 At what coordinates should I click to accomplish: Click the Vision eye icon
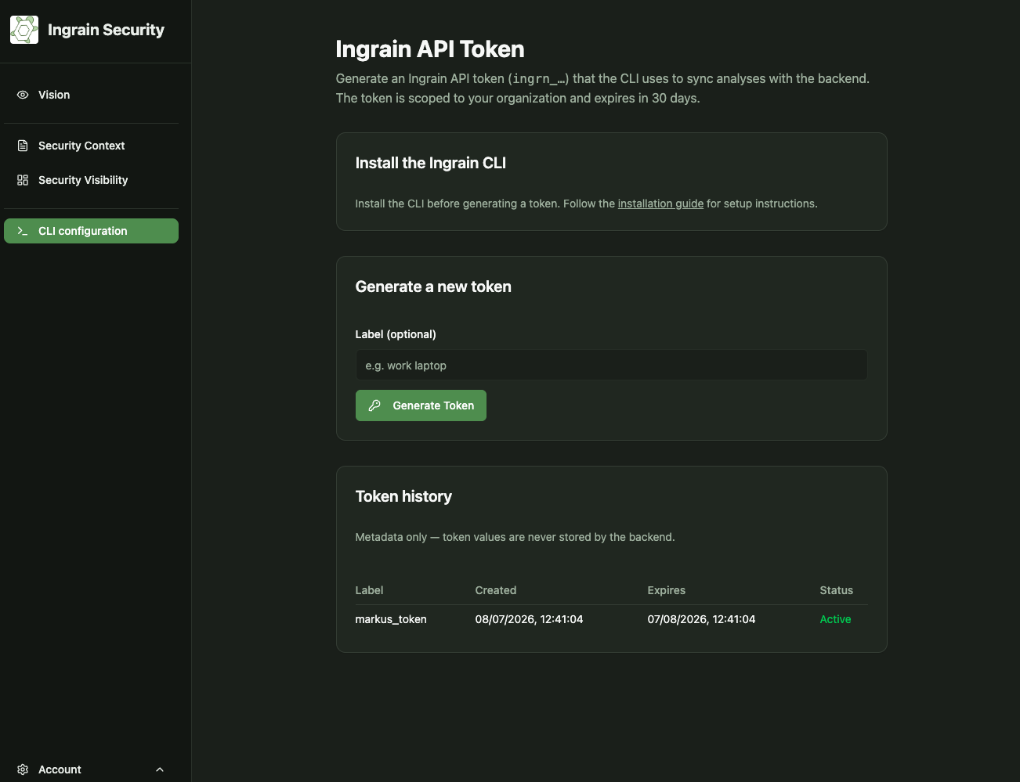[x=23, y=95]
